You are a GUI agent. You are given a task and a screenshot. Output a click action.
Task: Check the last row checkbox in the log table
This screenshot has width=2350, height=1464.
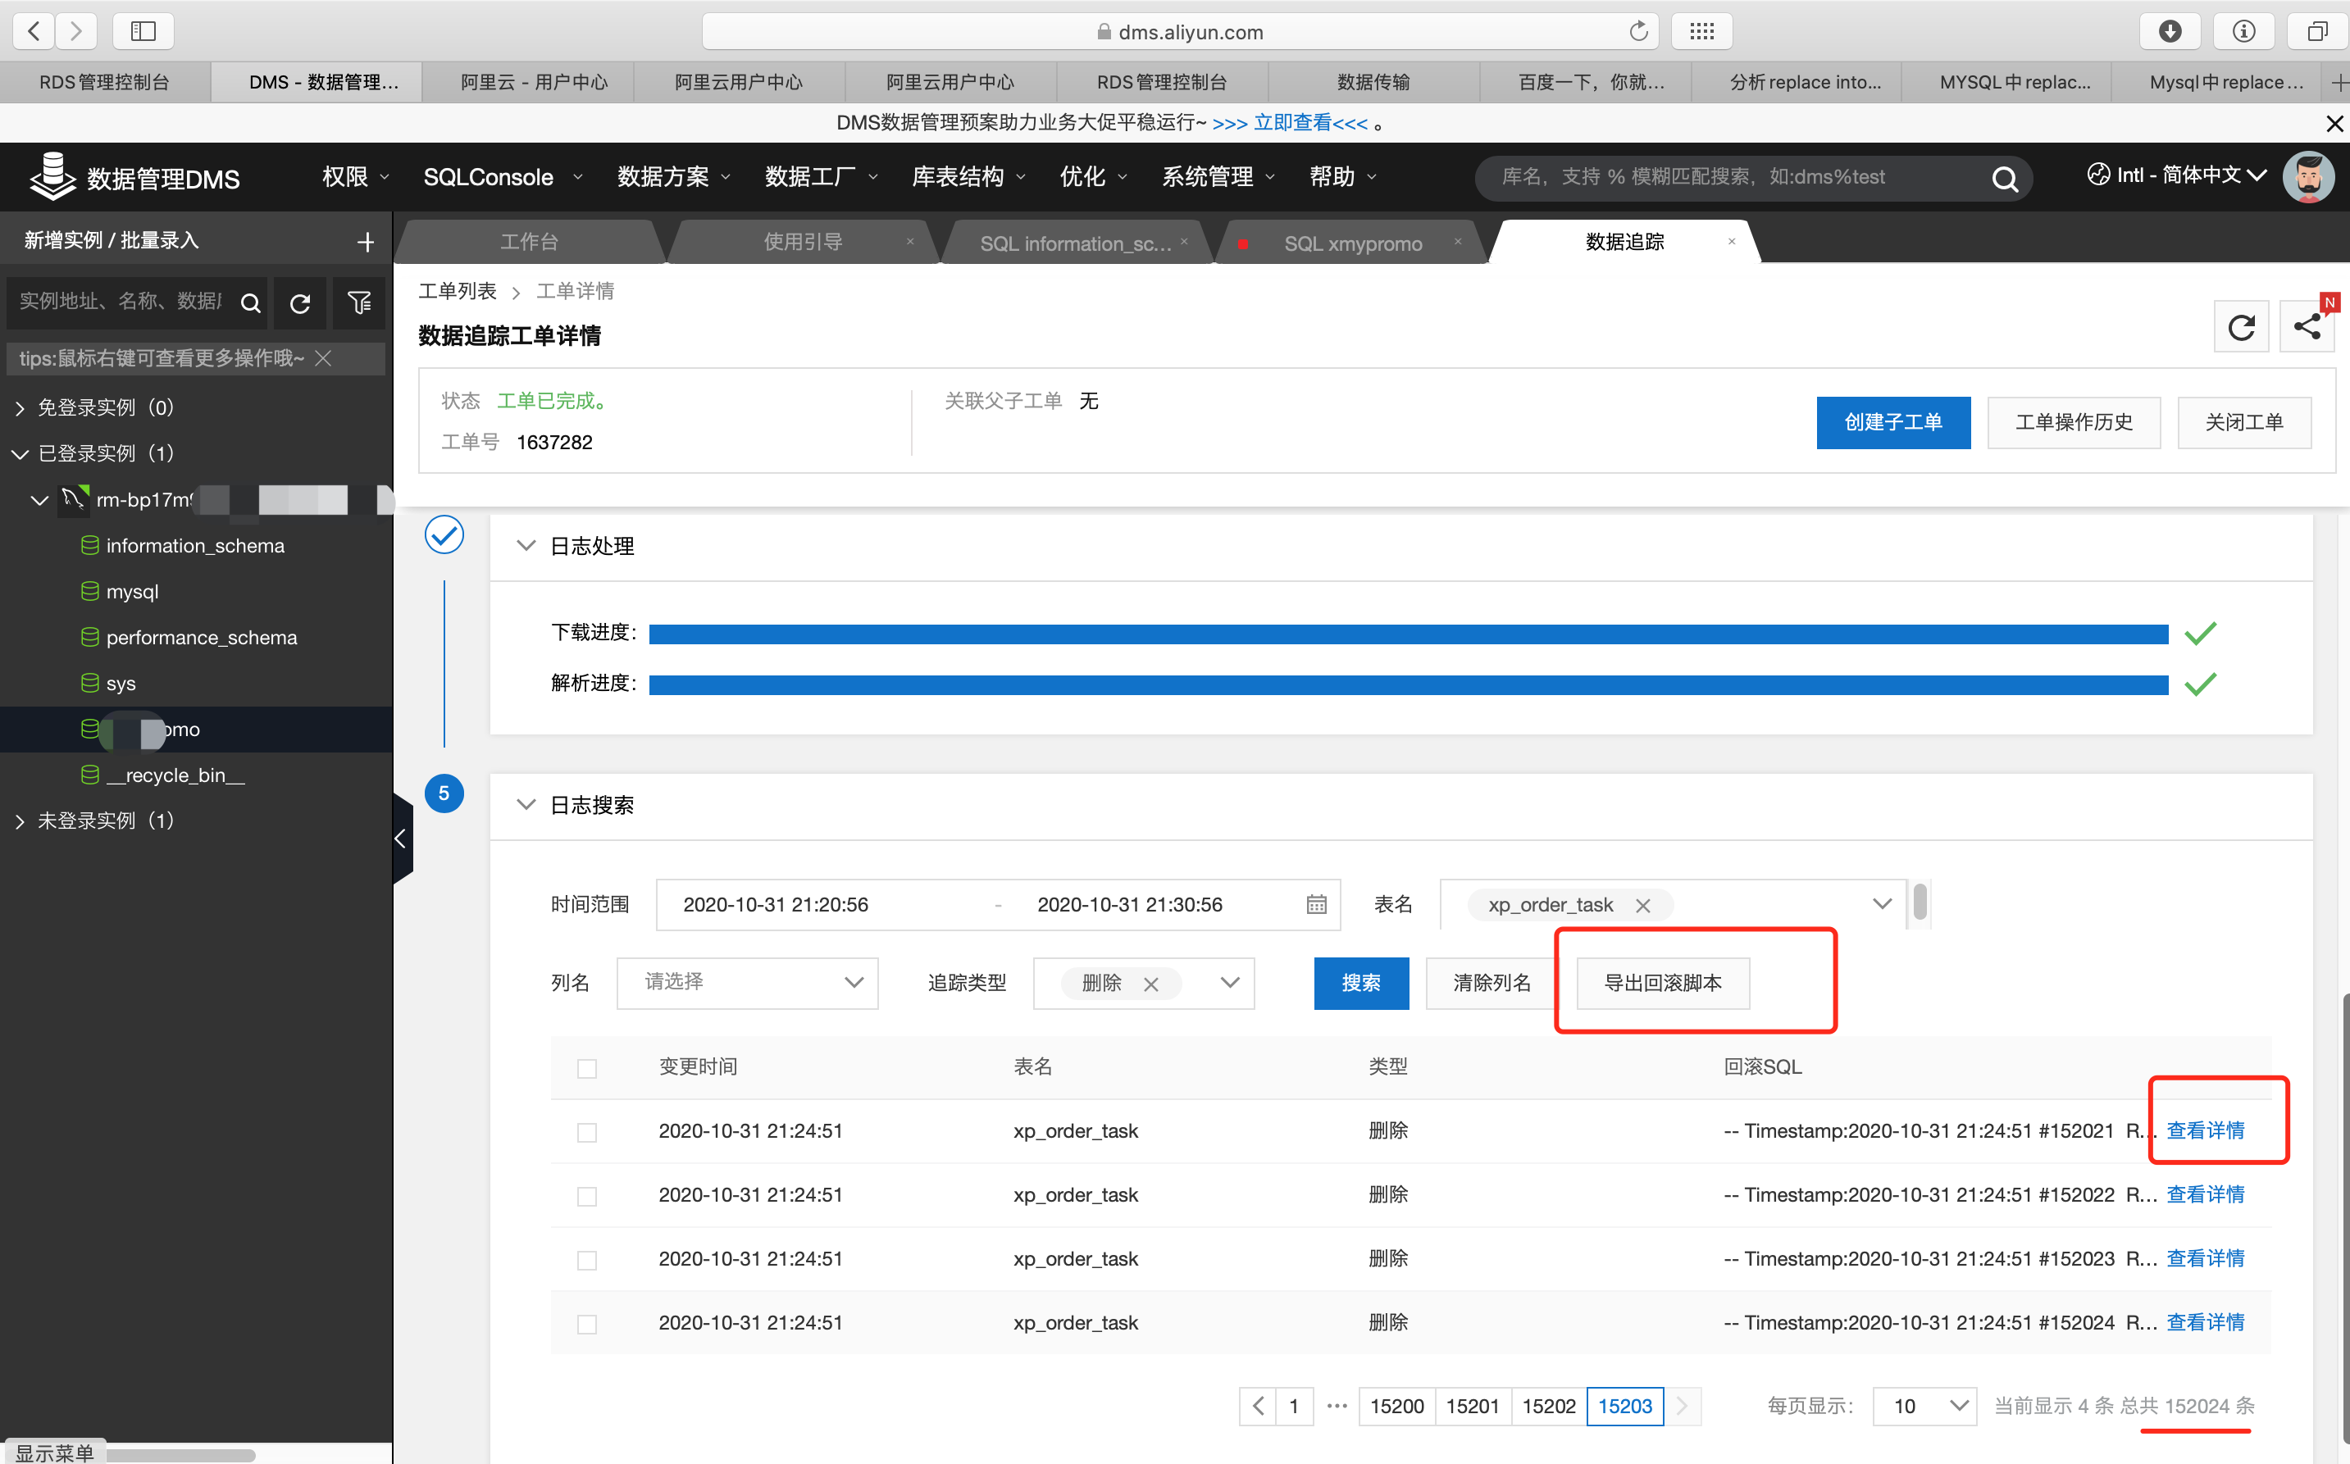tap(587, 1323)
